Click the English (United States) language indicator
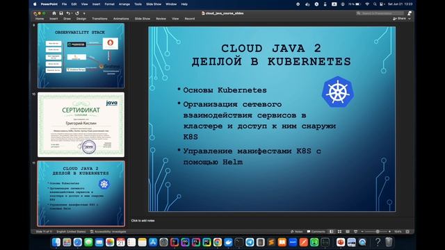The height and width of the screenshot is (250, 445). (x=71, y=231)
